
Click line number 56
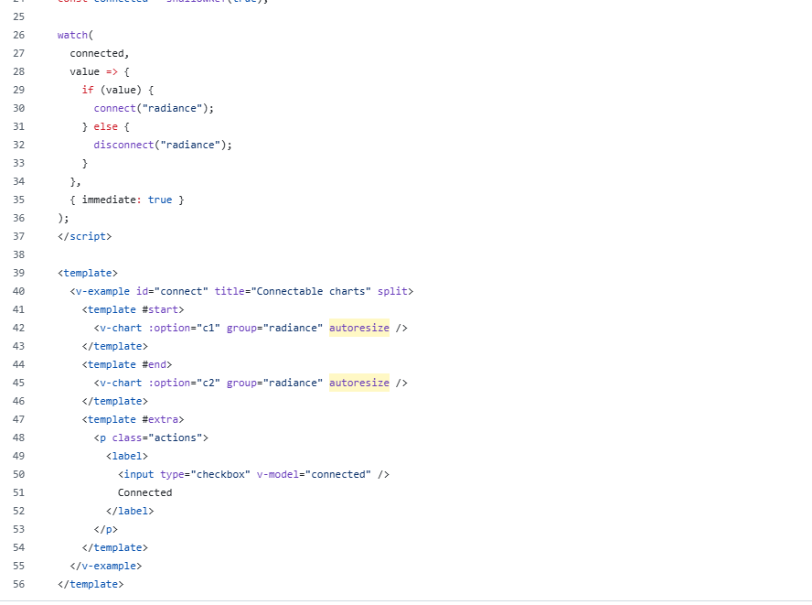[x=18, y=584]
